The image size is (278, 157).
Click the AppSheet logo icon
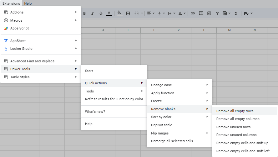(6, 41)
